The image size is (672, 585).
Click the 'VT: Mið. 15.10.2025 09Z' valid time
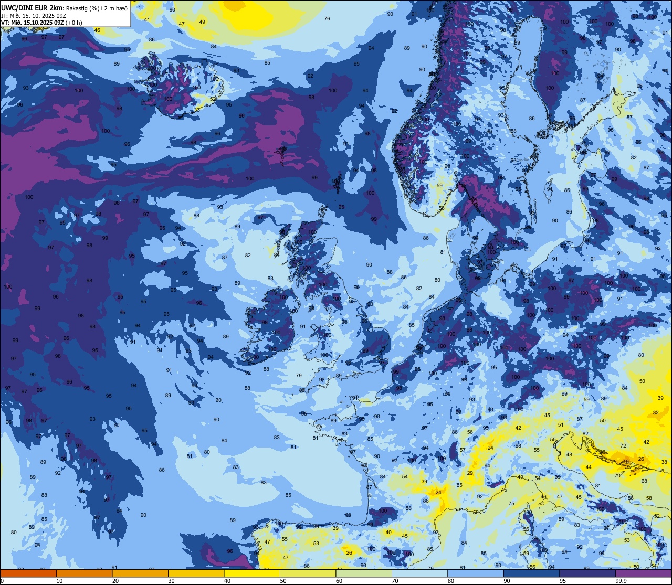33,23
